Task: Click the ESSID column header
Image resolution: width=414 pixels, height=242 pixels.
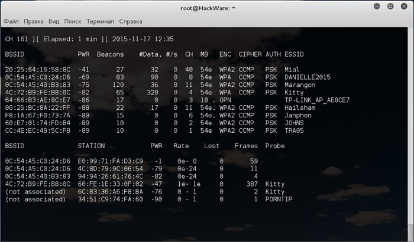Action: (x=294, y=54)
